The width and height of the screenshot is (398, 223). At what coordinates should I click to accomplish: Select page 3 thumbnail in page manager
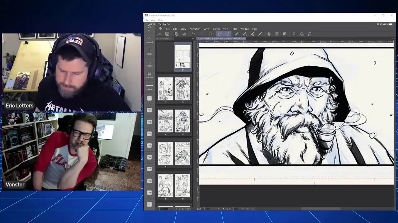tap(183, 89)
